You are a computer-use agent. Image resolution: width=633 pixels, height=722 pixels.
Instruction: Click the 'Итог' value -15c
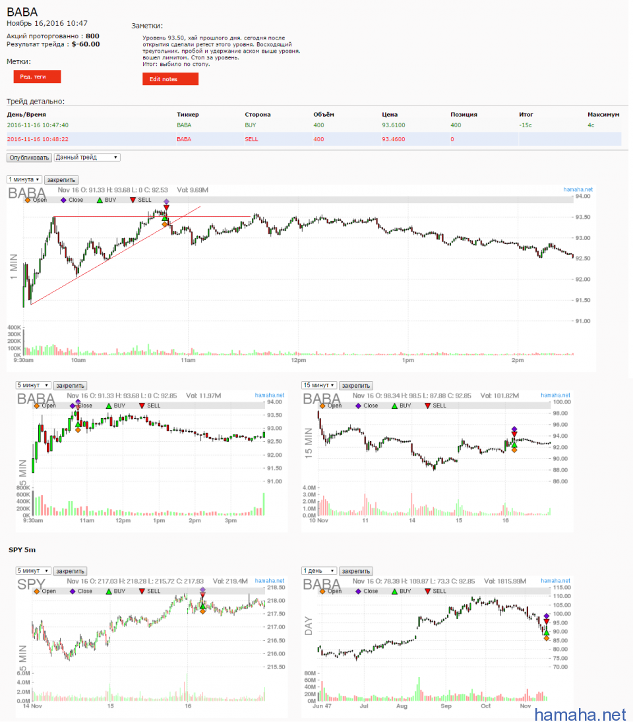pyautogui.click(x=526, y=125)
